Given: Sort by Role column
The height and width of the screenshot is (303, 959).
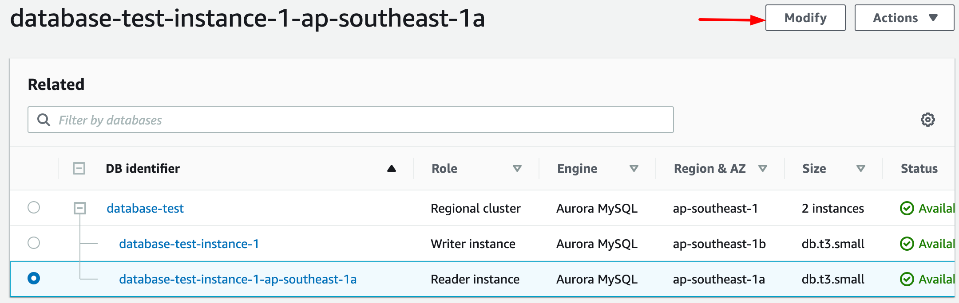Looking at the screenshot, I should pyautogui.click(x=517, y=168).
